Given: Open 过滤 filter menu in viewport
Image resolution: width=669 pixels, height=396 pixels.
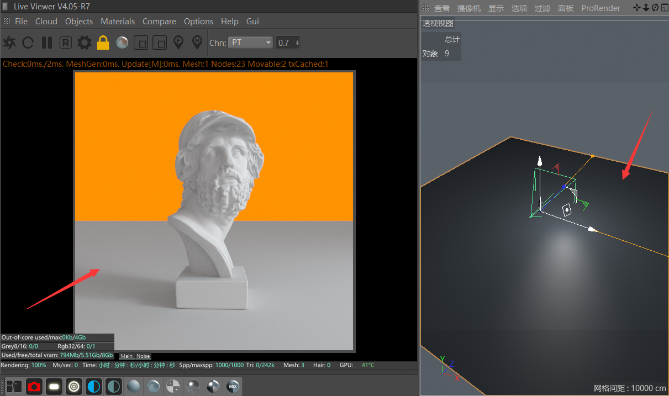Looking at the screenshot, I should tap(542, 8).
